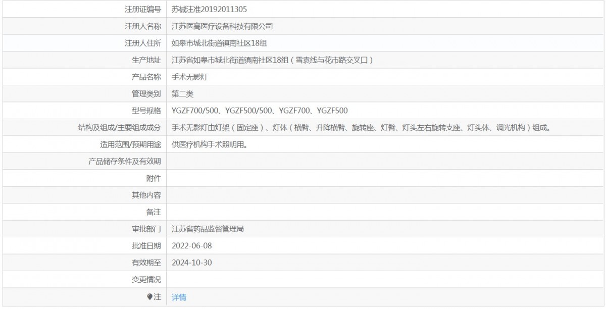Click the approval department 江苏省药品监督管理局

point(208,229)
